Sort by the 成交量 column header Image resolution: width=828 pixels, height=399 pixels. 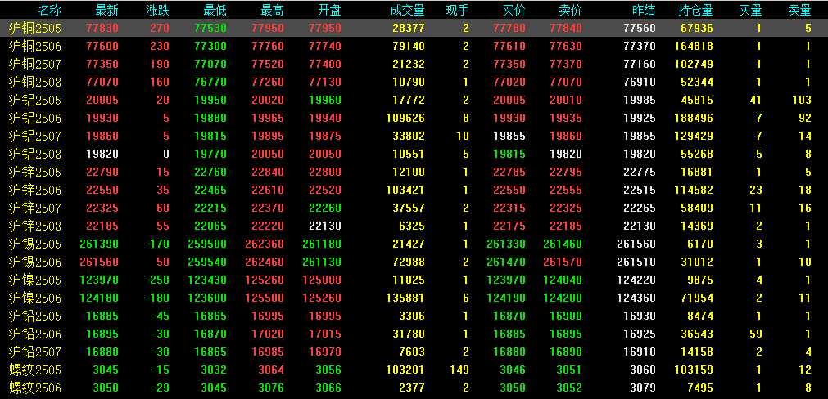(x=407, y=10)
